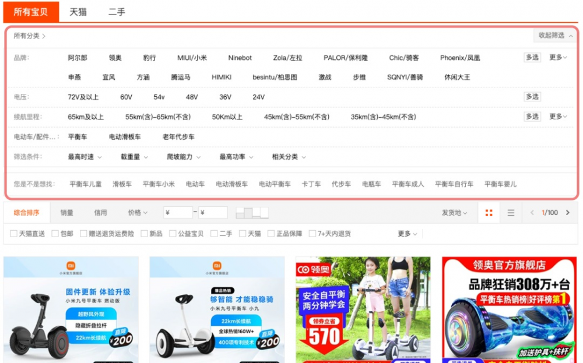The height and width of the screenshot is (363, 583).
Task: Select the 48V voltage filter
Action: point(192,97)
